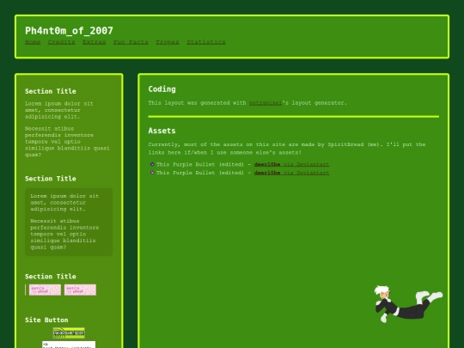Select the site button code text box
The image size is (464, 348).
(x=69, y=345)
